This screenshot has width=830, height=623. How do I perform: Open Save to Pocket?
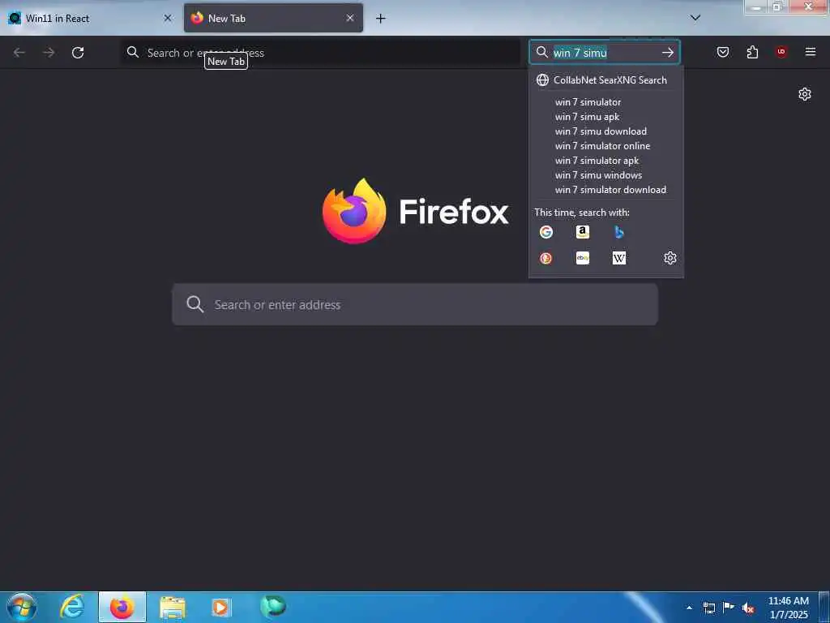[x=723, y=52]
